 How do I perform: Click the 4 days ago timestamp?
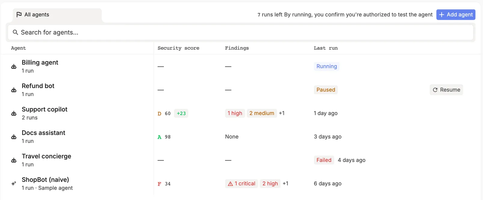pyautogui.click(x=352, y=160)
